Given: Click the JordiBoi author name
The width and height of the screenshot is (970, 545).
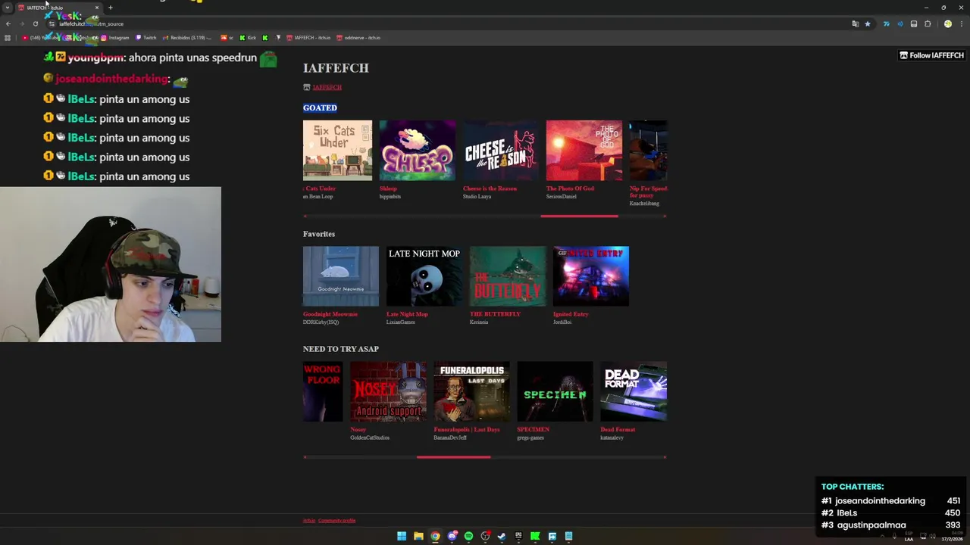Looking at the screenshot, I should [562, 322].
